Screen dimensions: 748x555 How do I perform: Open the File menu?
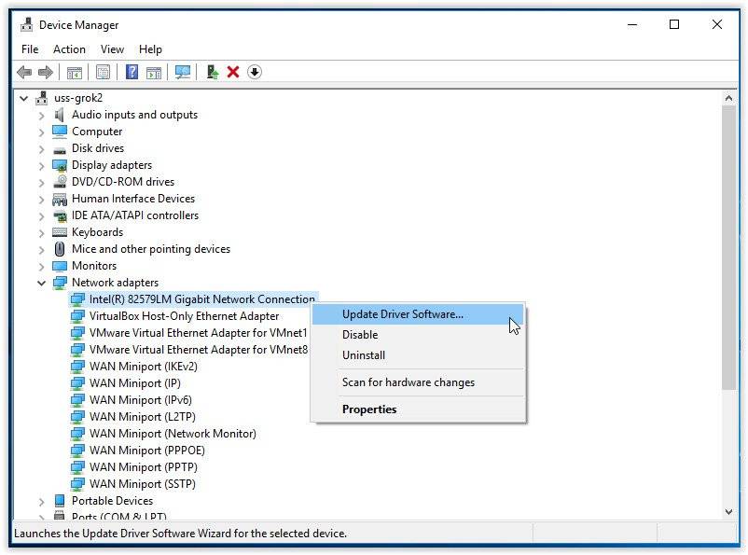click(30, 49)
